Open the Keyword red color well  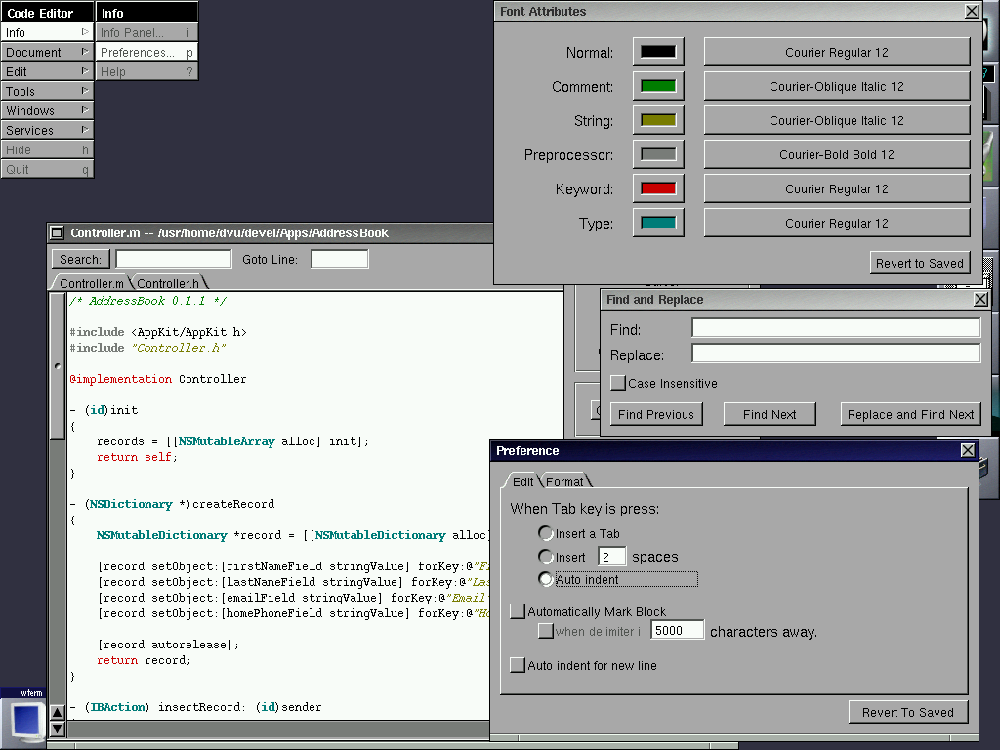(658, 188)
